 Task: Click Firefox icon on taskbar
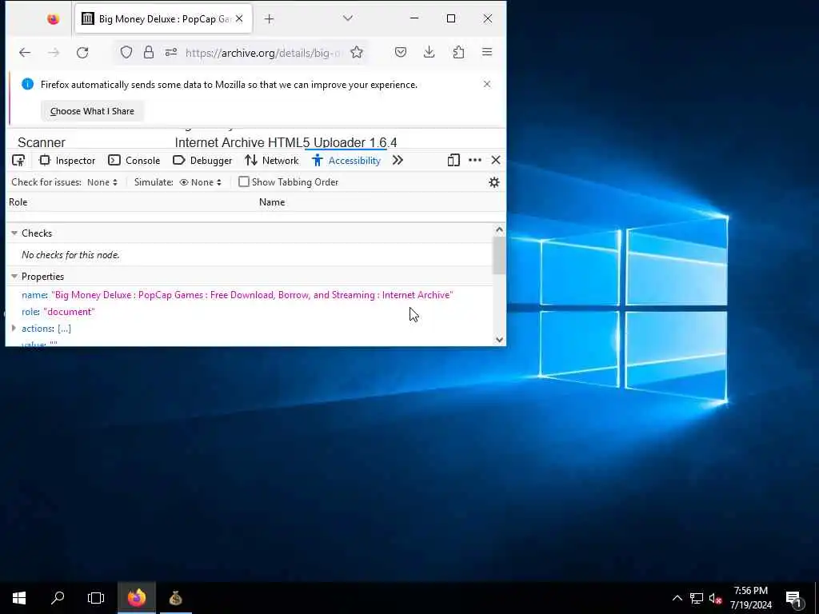tap(136, 598)
